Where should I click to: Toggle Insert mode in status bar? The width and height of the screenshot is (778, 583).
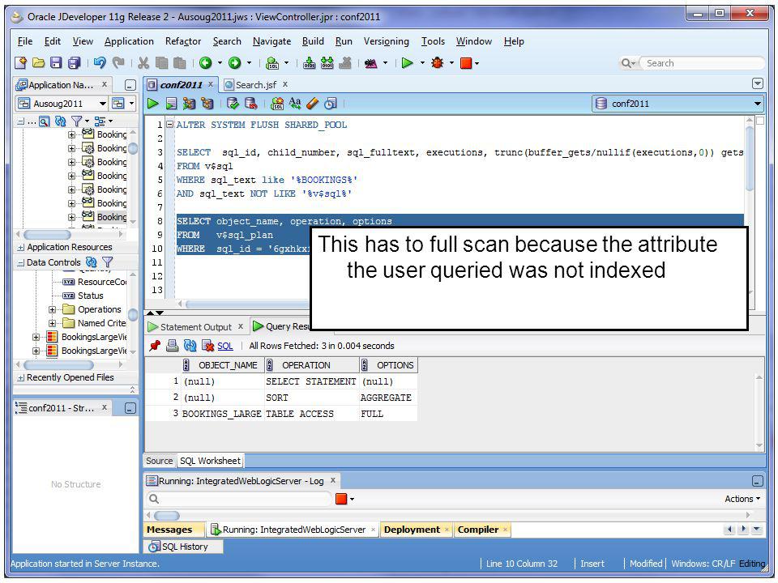[x=592, y=564]
